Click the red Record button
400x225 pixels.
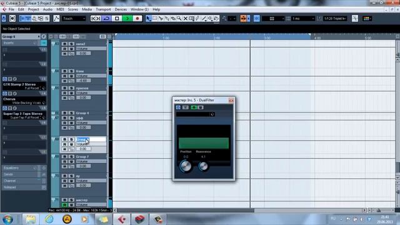pos(137,18)
